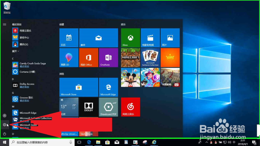Viewport: 260px width, 146px height.
Task: Launch the Microsoft Edge tile
Action: point(108,87)
